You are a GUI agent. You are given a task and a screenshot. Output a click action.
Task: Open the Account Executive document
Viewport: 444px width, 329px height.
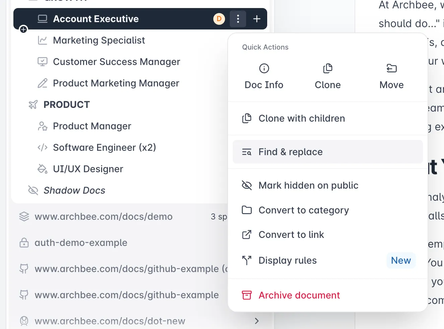pos(96,19)
